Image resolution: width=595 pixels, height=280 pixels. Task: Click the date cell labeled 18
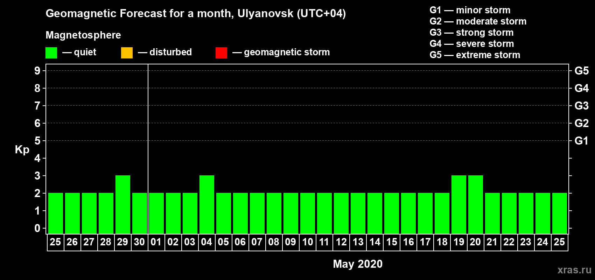click(442, 242)
